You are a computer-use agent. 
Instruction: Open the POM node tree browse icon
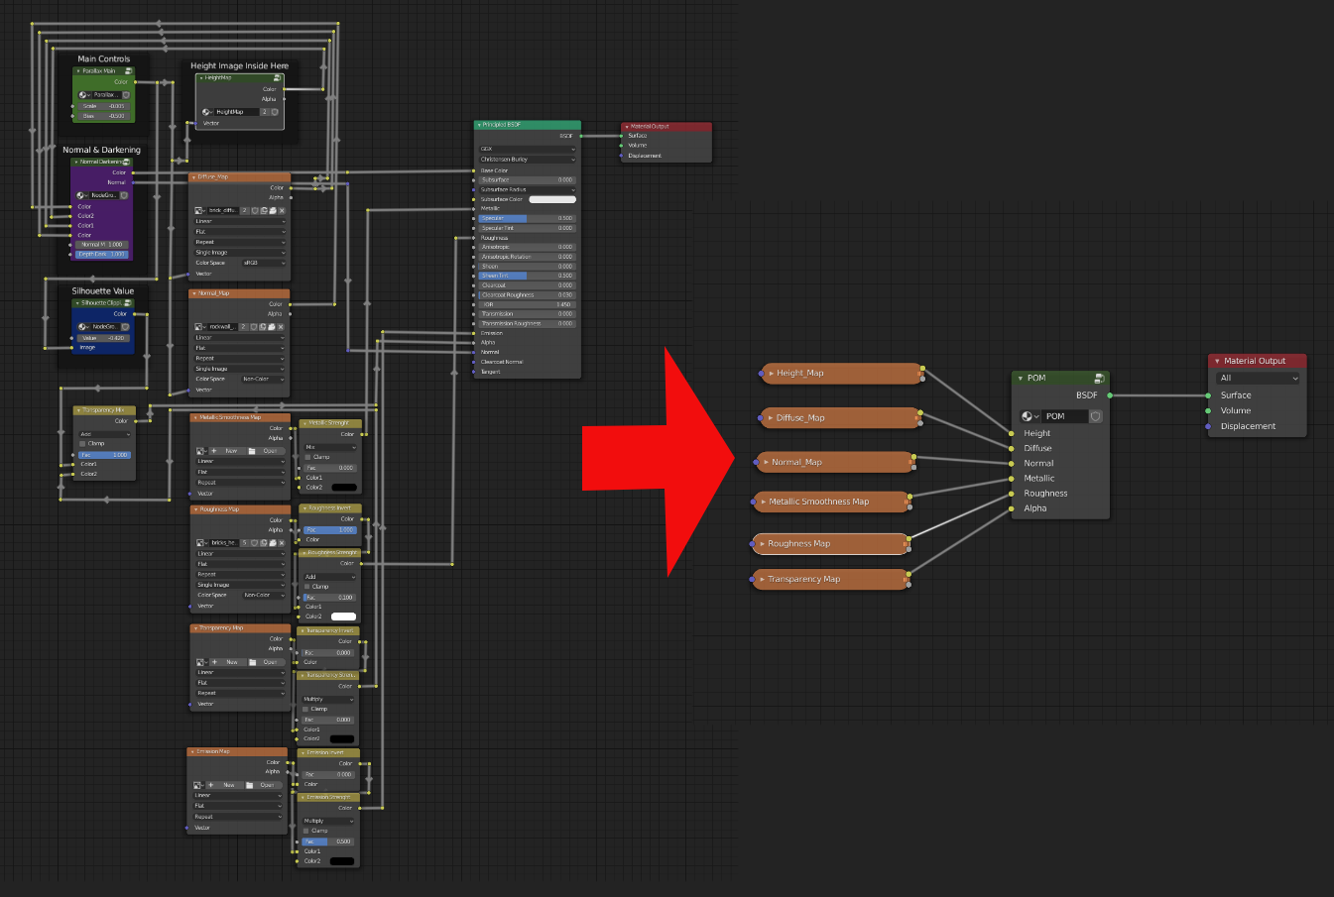point(1029,416)
